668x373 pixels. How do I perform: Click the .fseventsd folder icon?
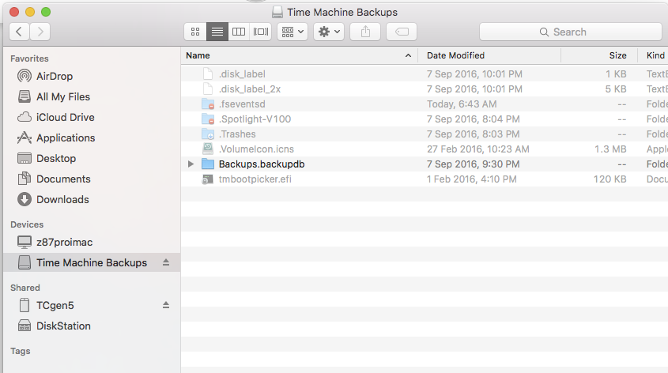click(208, 104)
